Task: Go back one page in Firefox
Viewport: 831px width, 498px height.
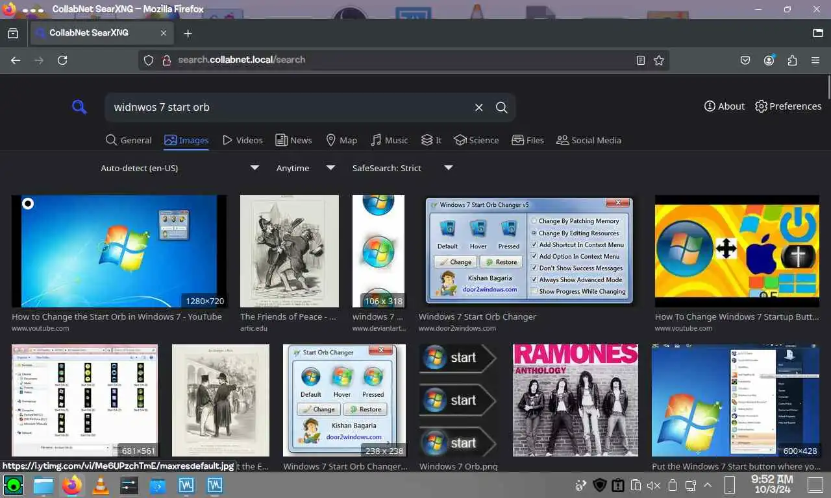Action: click(16, 60)
